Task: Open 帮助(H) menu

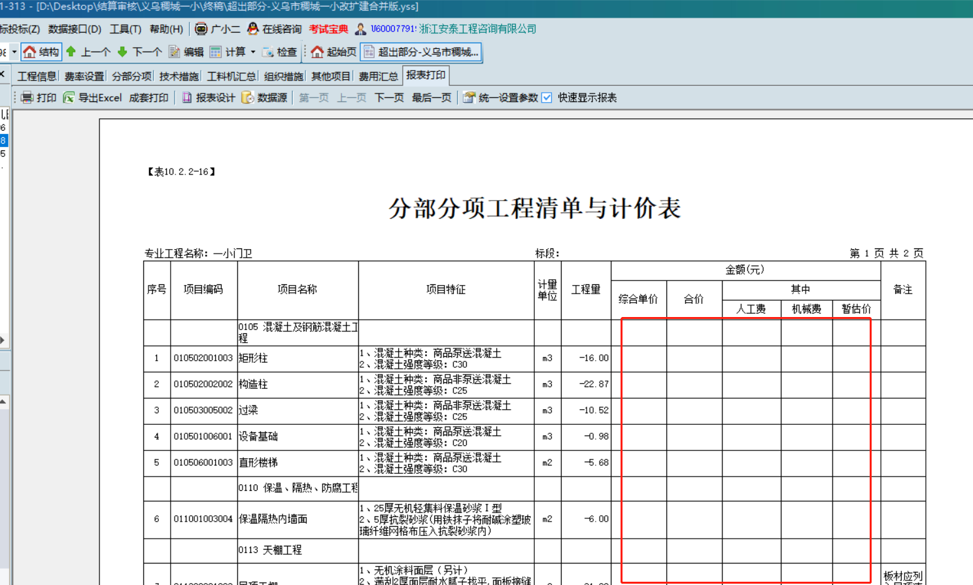Action: tap(166, 29)
